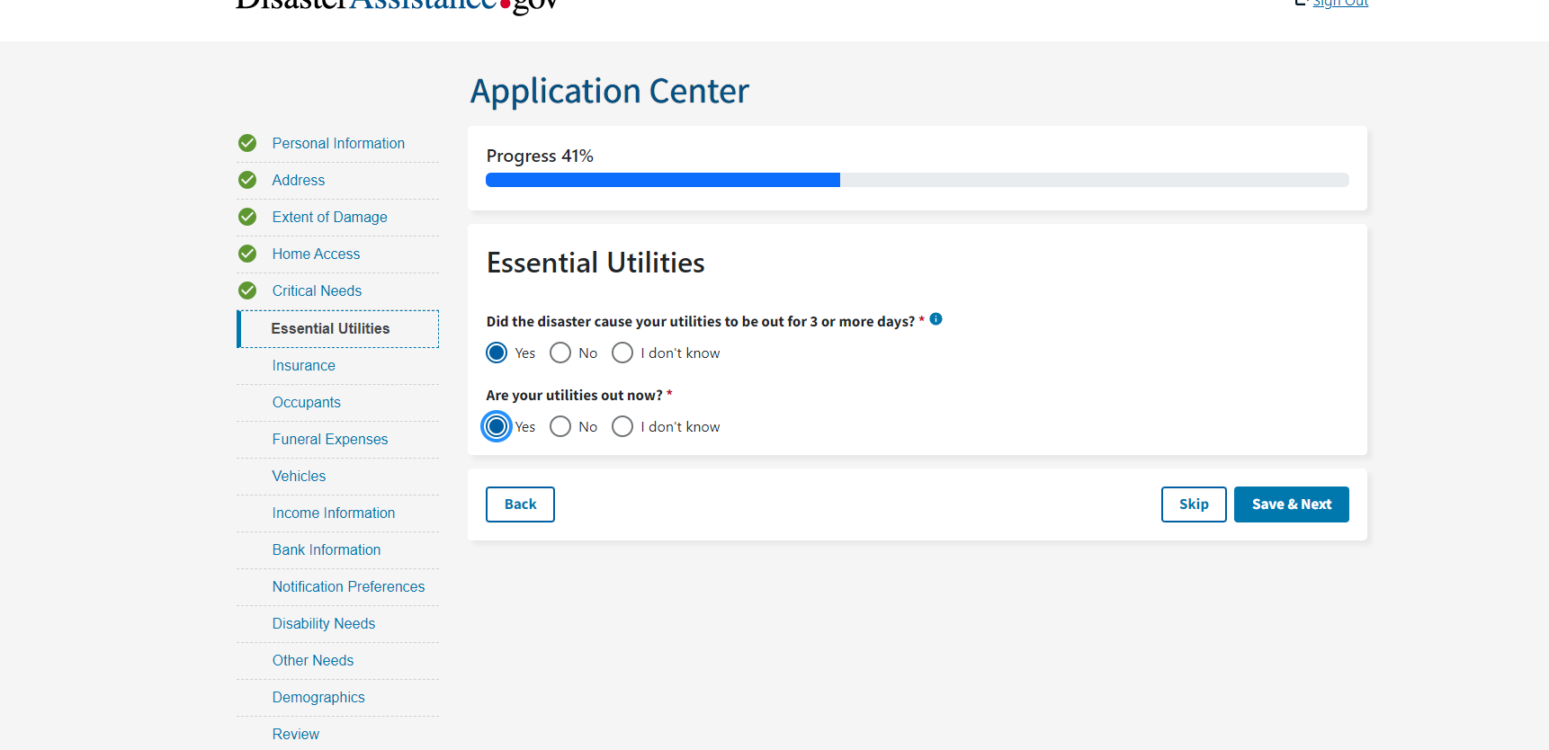
Task: Click green checkmark beside Critical Needs
Action: pos(247,290)
